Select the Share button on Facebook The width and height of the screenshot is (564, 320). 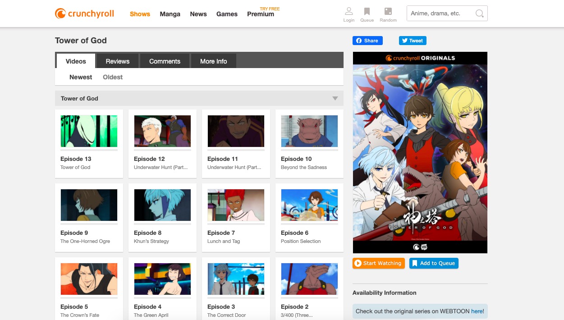(367, 41)
